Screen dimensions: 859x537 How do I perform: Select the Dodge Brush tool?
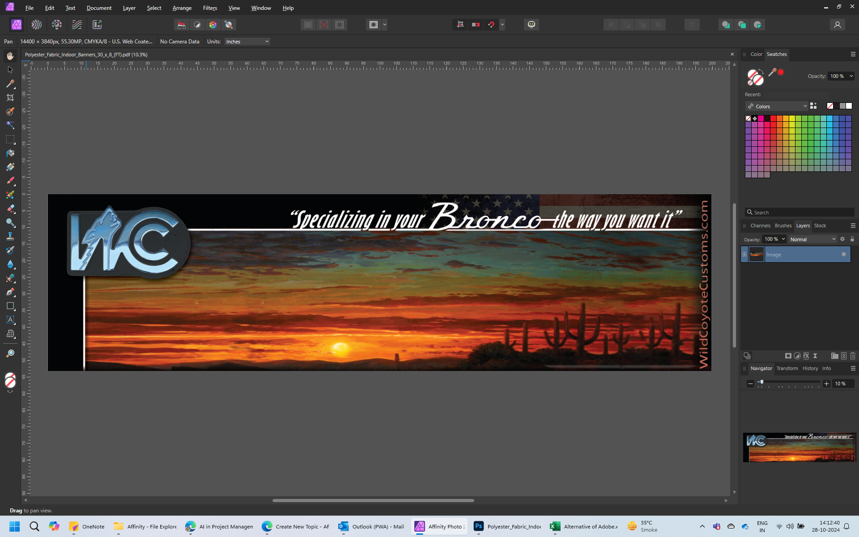[x=10, y=222]
